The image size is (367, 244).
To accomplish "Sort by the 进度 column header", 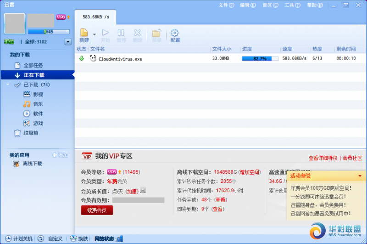I will pos(247,49).
